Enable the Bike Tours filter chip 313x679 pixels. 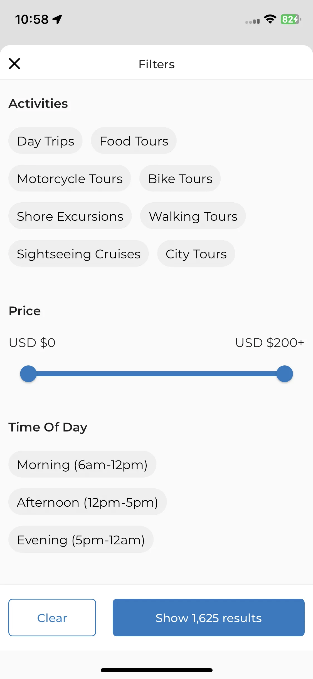[x=180, y=178]
